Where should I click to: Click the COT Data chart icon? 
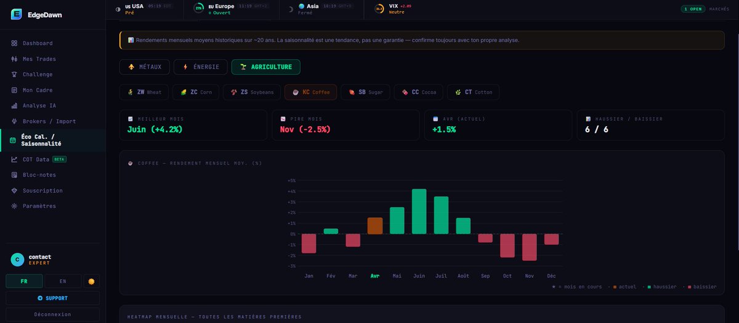pyautogui.click(x=14, y=159)
